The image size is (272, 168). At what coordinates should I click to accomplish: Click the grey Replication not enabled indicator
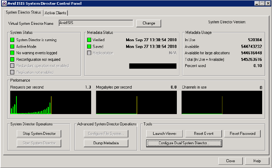[12, 72]
